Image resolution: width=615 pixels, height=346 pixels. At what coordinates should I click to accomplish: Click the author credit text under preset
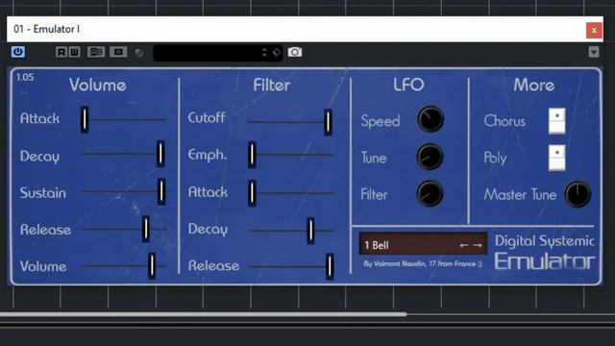coord(423,263)
